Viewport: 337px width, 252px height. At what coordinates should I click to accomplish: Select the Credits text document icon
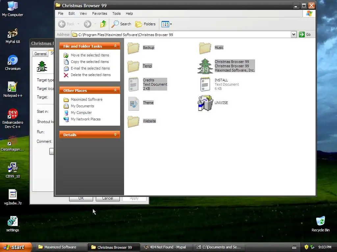pos(133,84)
